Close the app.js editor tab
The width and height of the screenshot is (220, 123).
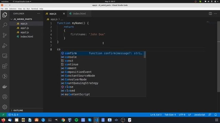[64, 14]
